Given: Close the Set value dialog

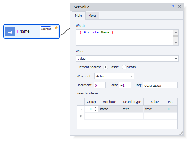Looking at the screenshot, I should (180, 7).
